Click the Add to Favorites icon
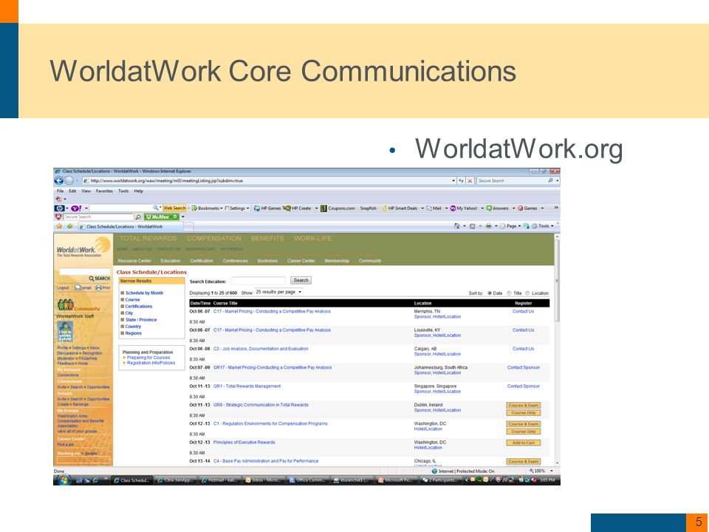The height and width of the screenshot is (532, 709). coord(69,226)
